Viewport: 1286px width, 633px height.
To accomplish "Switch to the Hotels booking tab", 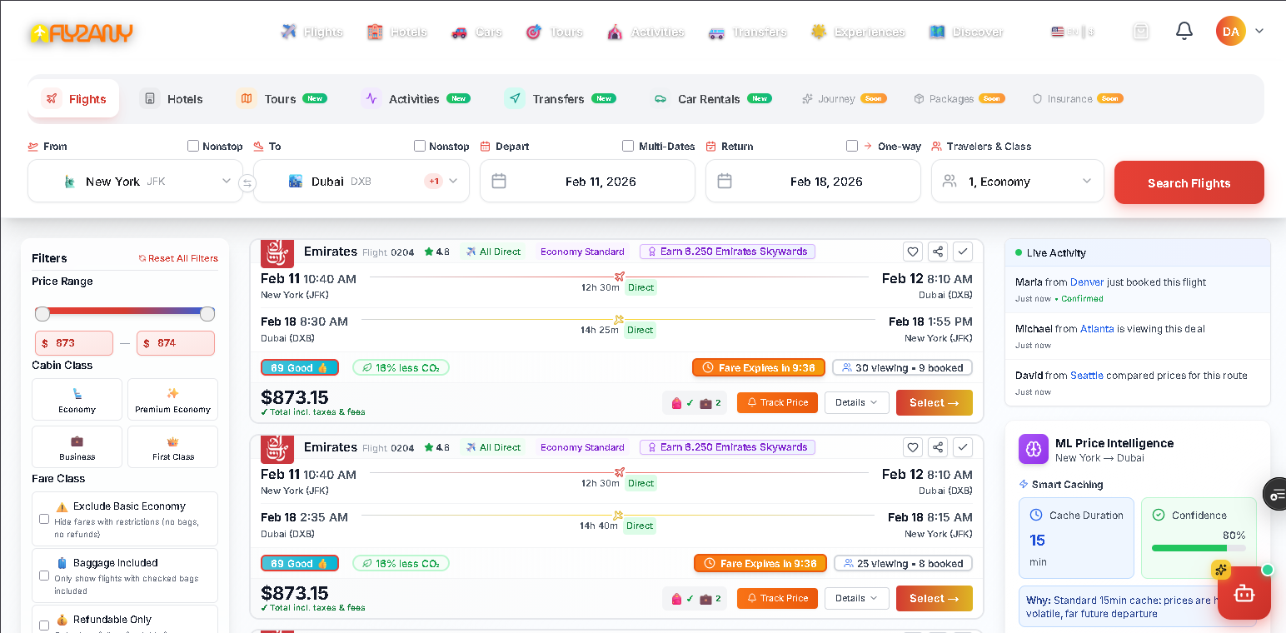I will click(173, 98).
